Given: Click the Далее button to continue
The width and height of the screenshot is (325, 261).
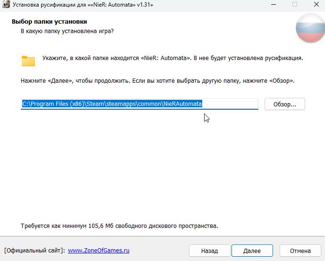Looking at the screenshot, I should tap(252, 251).
